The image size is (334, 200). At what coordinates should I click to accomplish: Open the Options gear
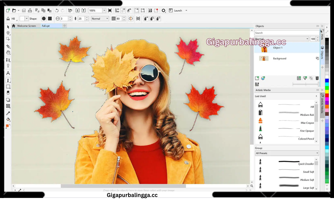[163, 11]
